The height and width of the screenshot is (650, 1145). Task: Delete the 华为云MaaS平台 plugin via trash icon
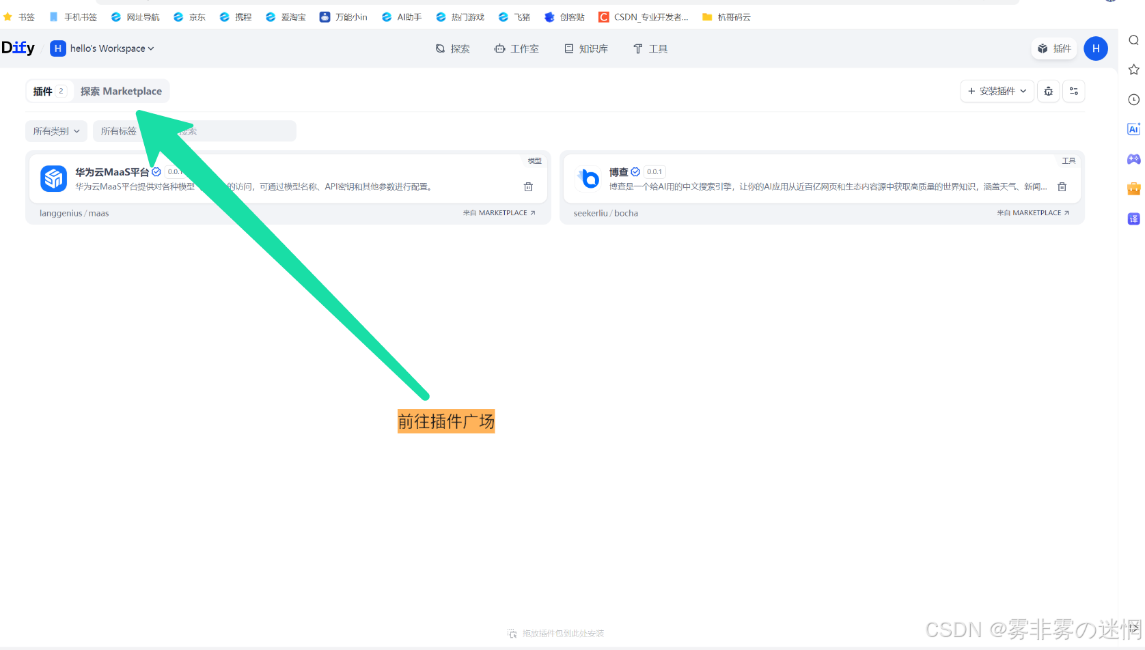[x=528, y=186]
